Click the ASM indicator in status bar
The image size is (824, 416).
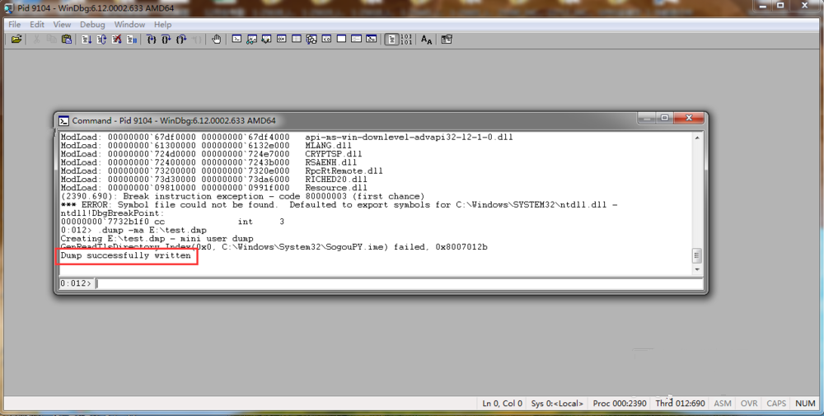pos(723,404)
